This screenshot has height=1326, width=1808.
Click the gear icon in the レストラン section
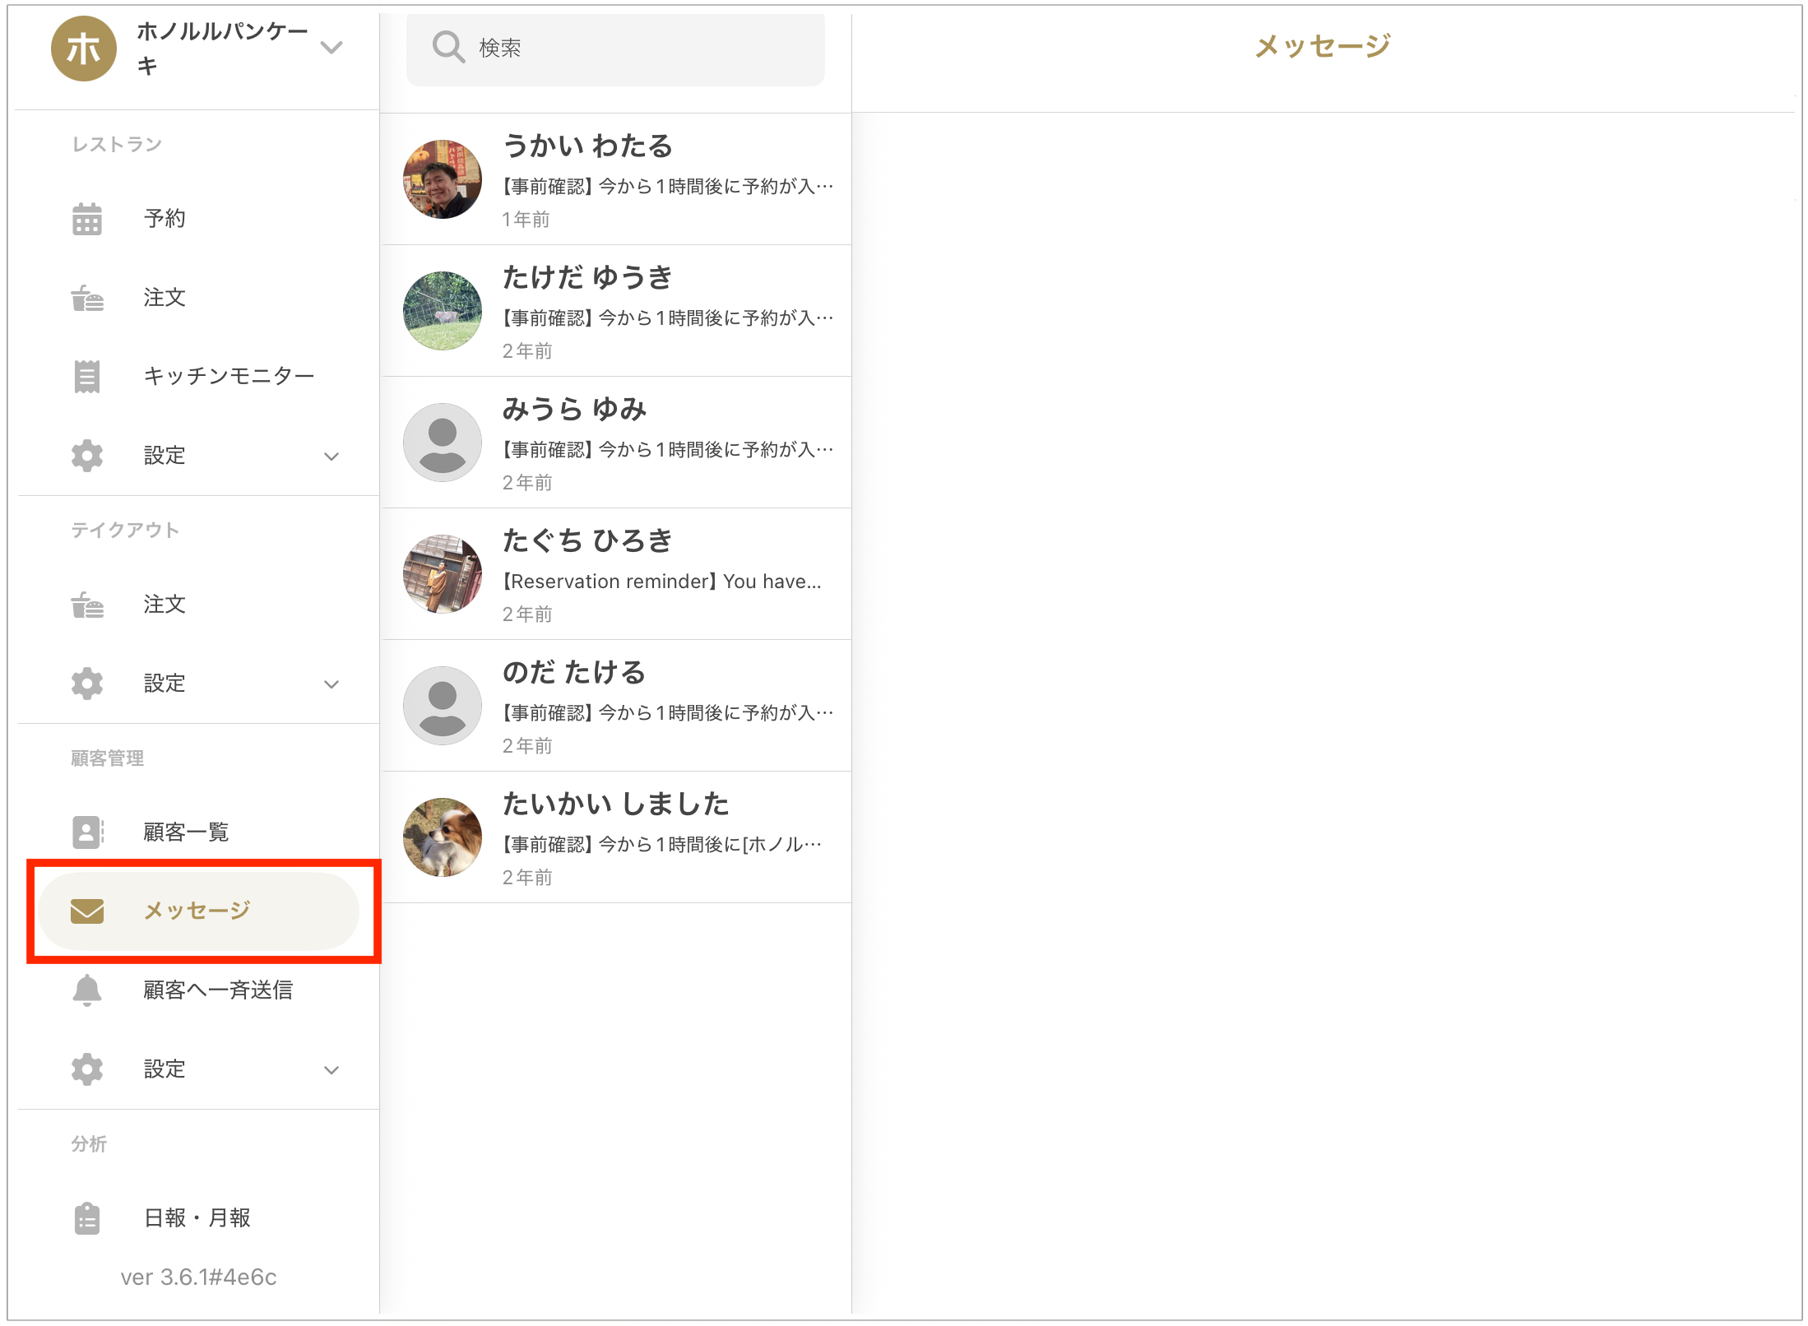pos(87,456)
